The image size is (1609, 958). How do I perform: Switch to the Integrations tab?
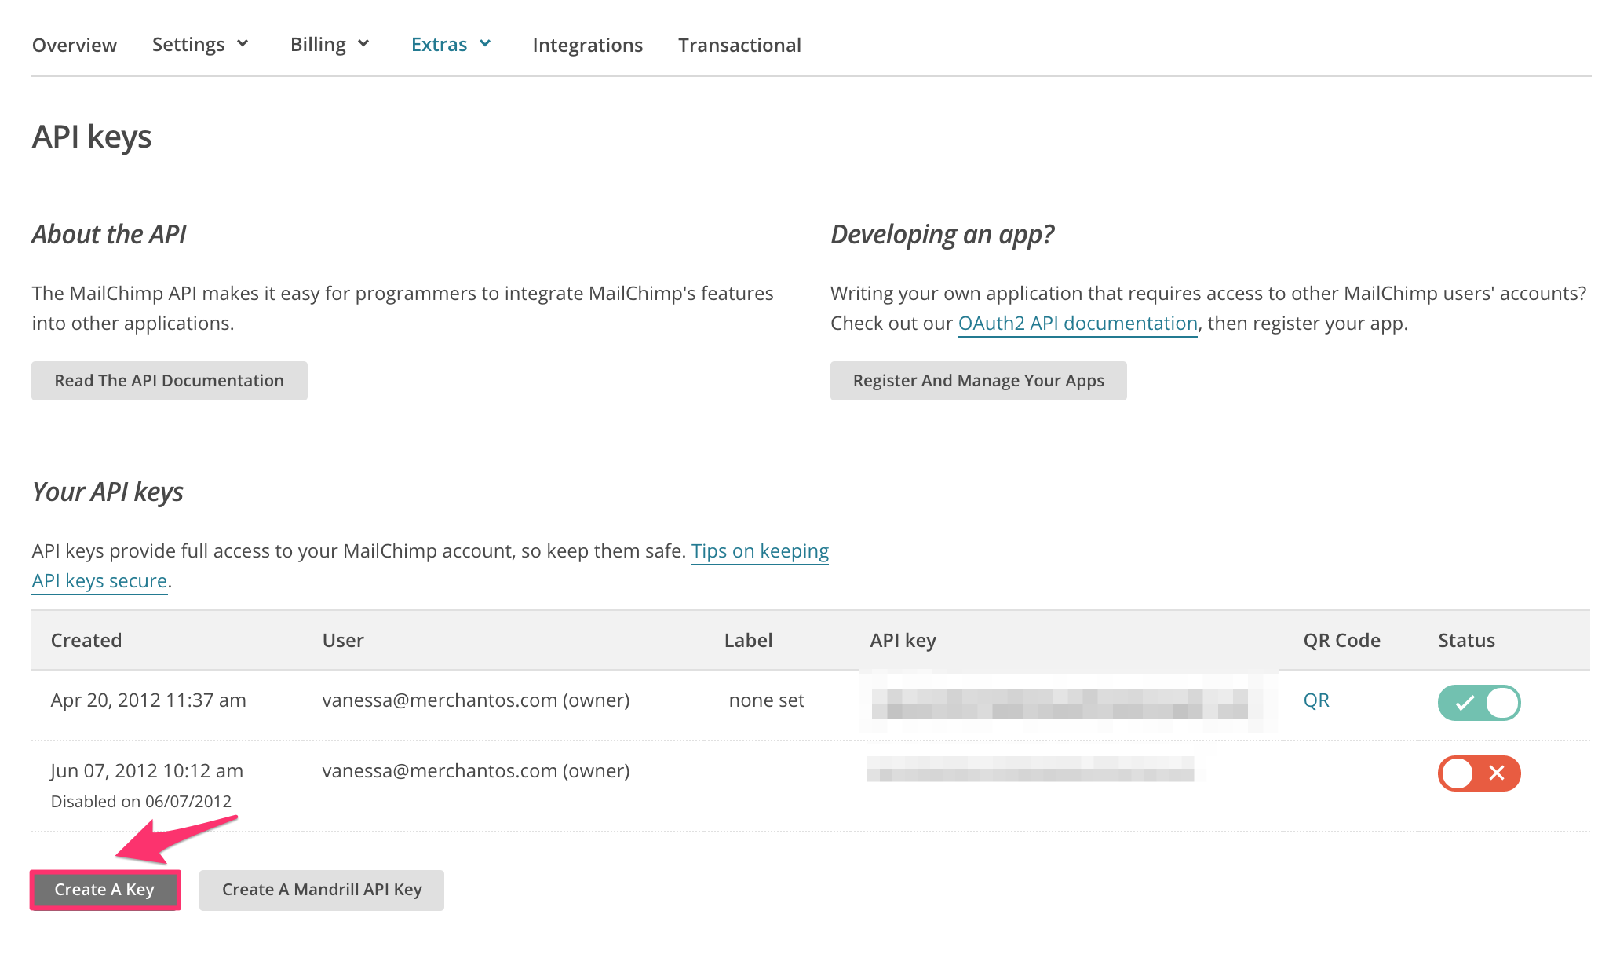point(587,46)
